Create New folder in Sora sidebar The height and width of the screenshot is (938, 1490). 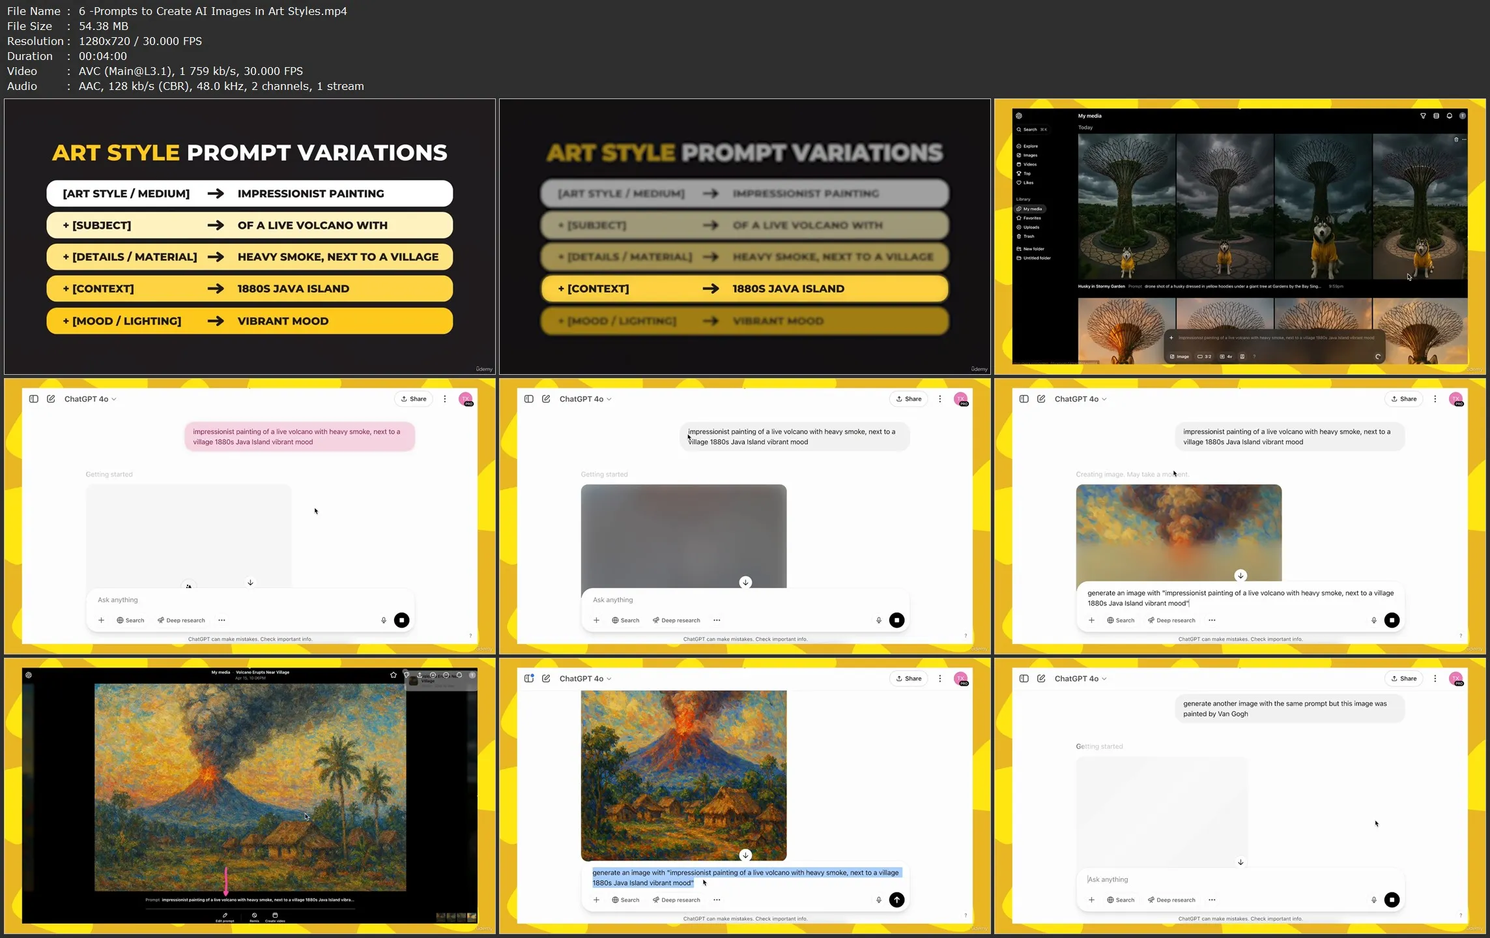[x=1031, y=248]
